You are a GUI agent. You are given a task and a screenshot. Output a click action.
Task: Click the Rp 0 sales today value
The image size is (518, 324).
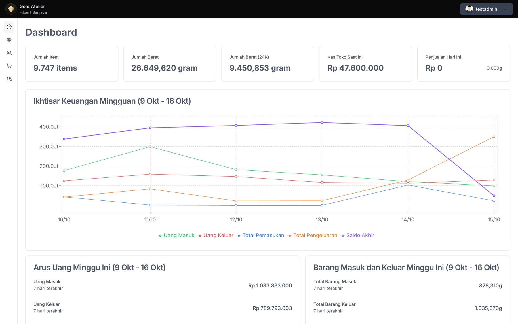tap(434, 68)
